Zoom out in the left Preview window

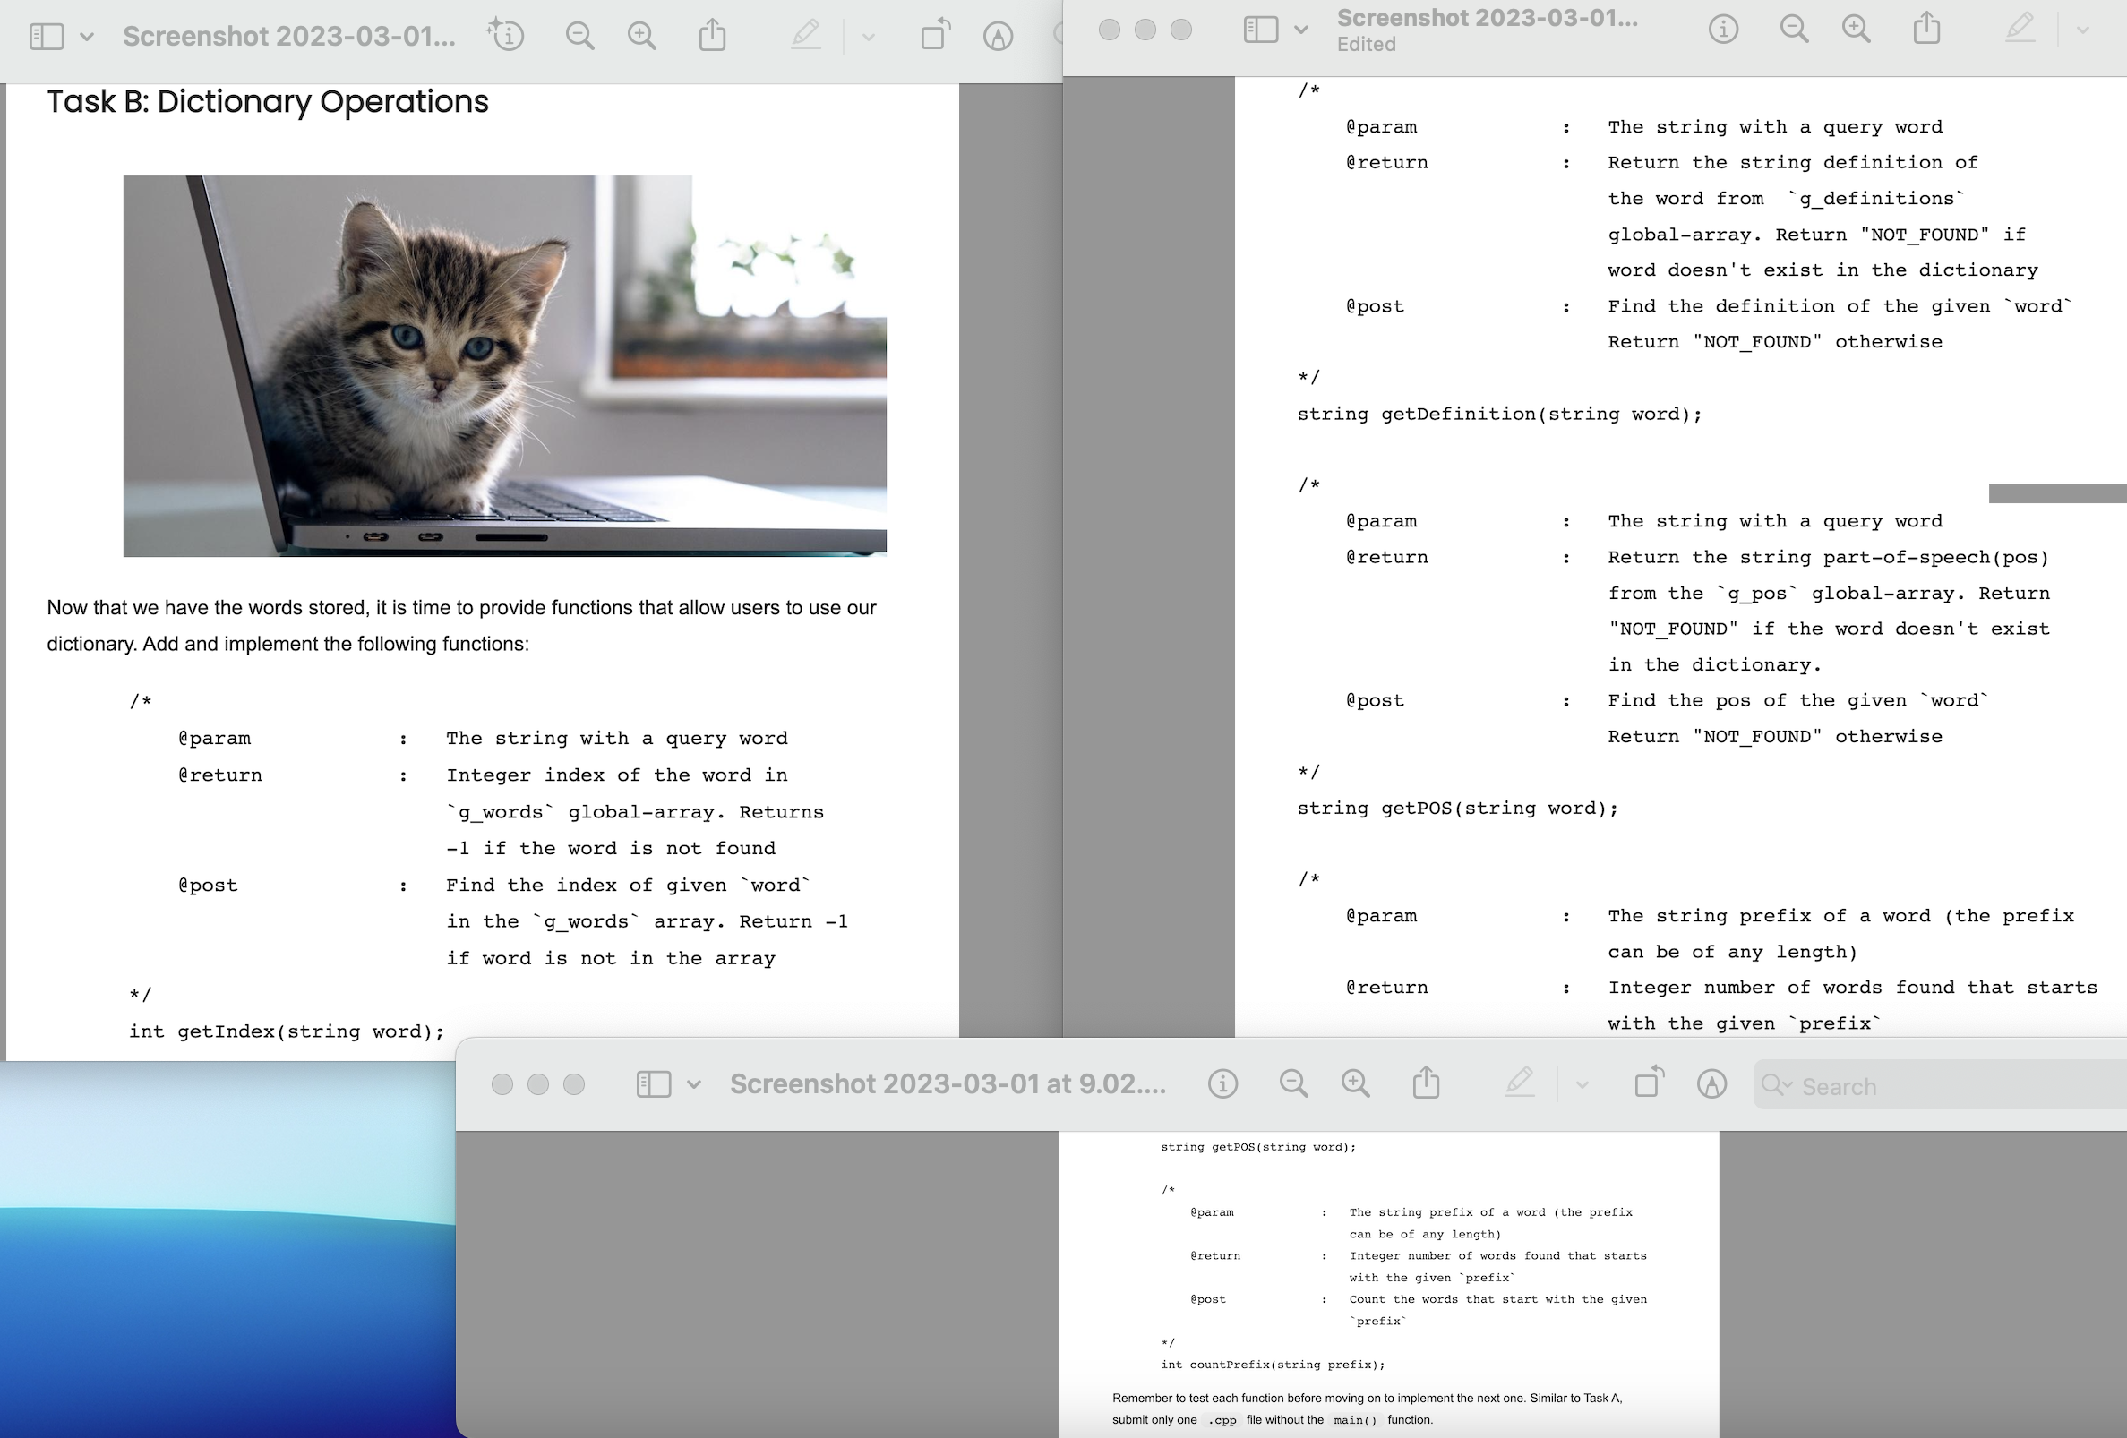(x=579, y=37)
